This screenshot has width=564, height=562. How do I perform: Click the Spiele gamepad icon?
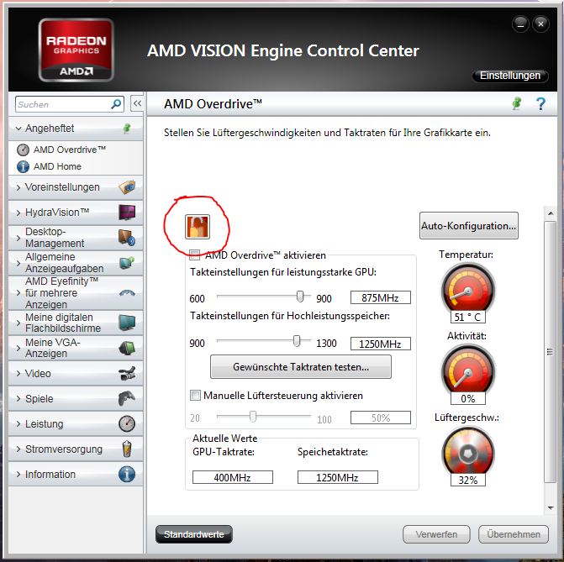click(127, 398)
